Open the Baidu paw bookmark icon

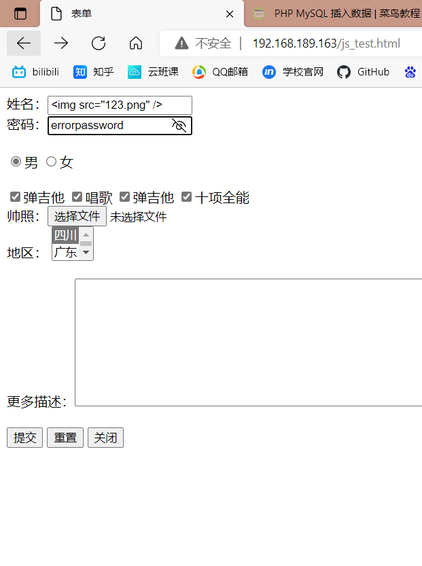coord(410,72)
